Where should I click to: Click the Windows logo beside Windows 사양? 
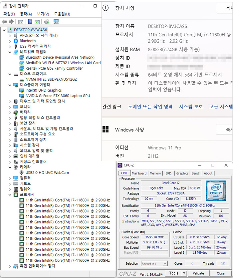click(x=106, y=130)
